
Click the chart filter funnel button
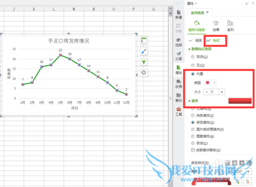(x=144, y=62)
